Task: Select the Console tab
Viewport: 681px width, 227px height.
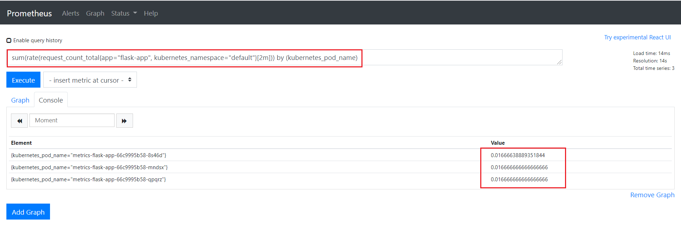Action: (x=51, y=100)
